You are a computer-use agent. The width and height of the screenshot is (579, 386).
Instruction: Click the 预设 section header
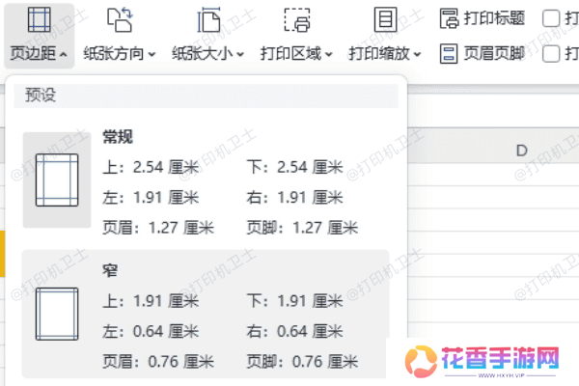click(x=207, y=96)
